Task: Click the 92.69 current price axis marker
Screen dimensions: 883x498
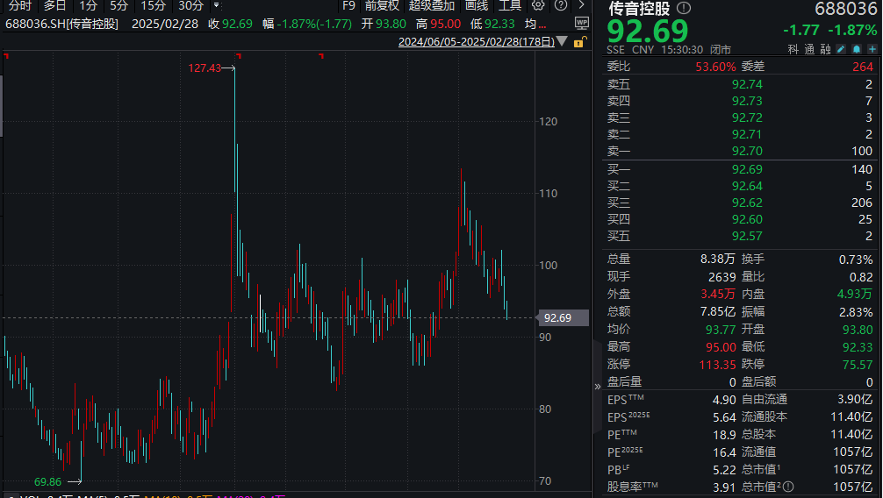Action: point(557,317)
